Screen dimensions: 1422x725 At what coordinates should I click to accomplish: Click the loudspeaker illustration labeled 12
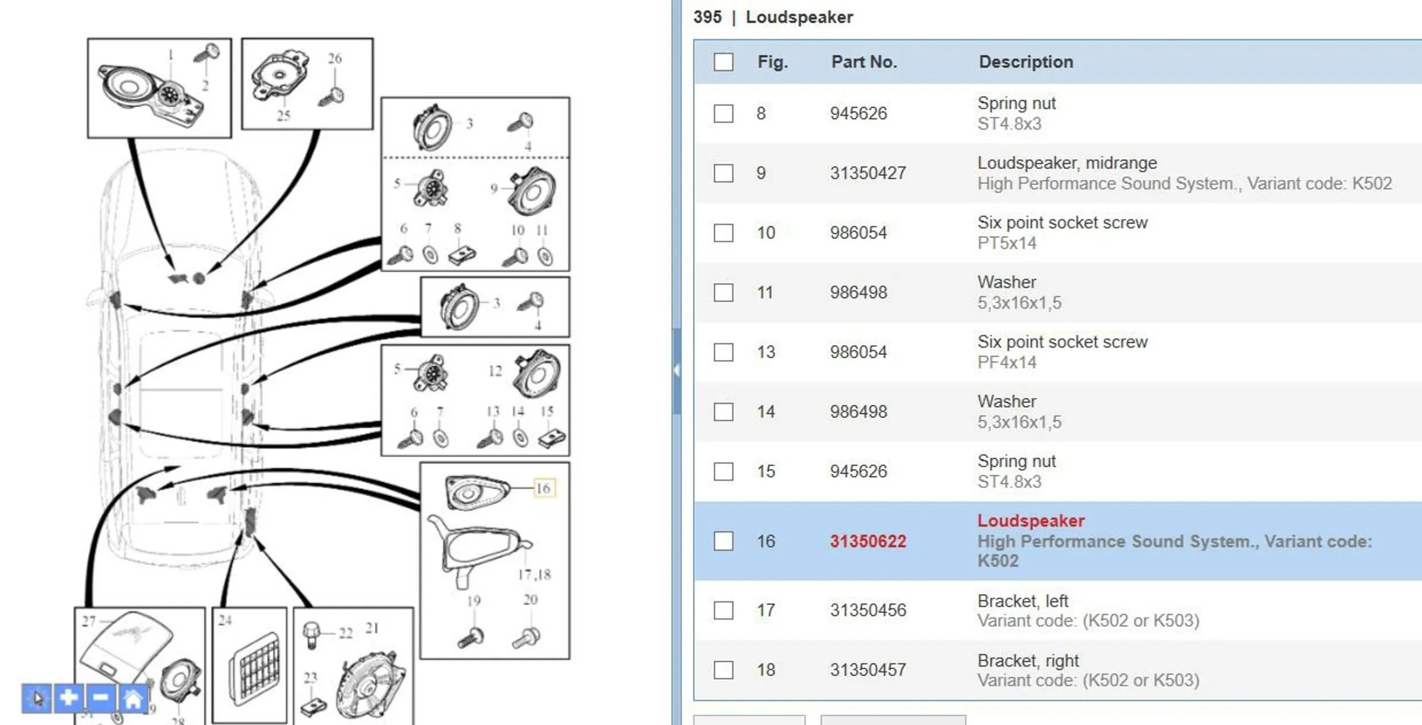pyautogui.click(x=536, y=374)
